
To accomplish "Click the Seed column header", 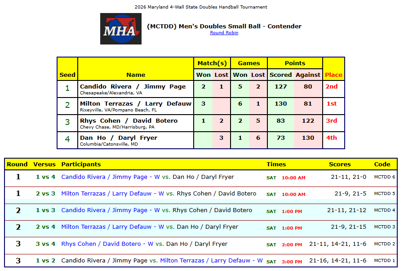I will (67, 75).
